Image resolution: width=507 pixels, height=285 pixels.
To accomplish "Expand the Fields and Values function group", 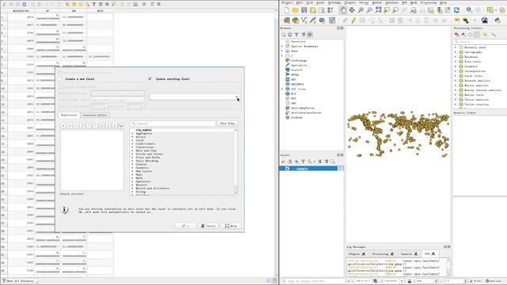I will [x=132, y=154].
